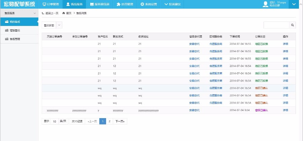Click 安徽总代 link in the 9:34 row
The image size is (303, 141).
[x=194, y=110]
